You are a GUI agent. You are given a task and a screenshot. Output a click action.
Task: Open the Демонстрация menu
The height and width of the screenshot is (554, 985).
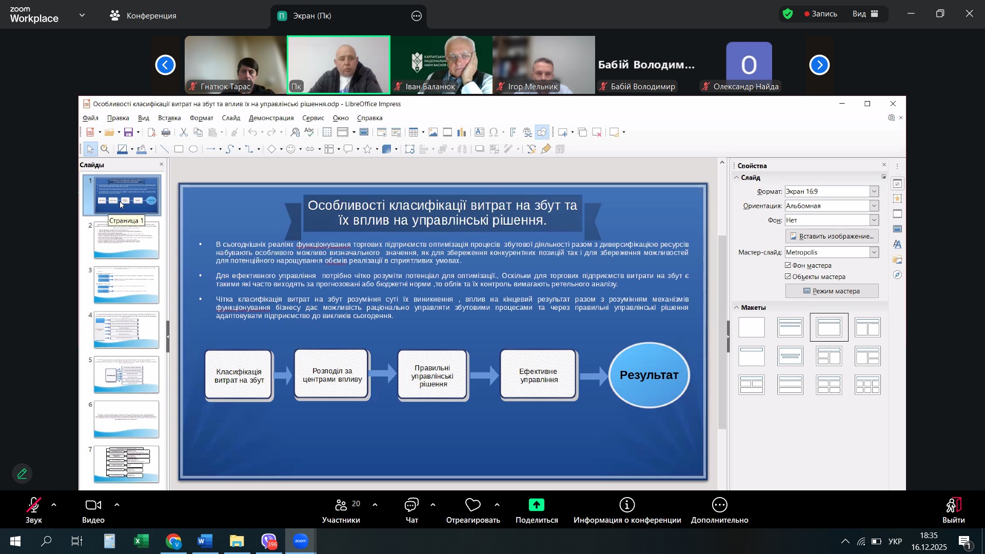[271, 118]
